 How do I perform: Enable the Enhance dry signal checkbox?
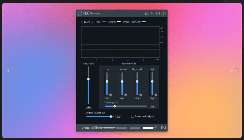pos(133,116)
